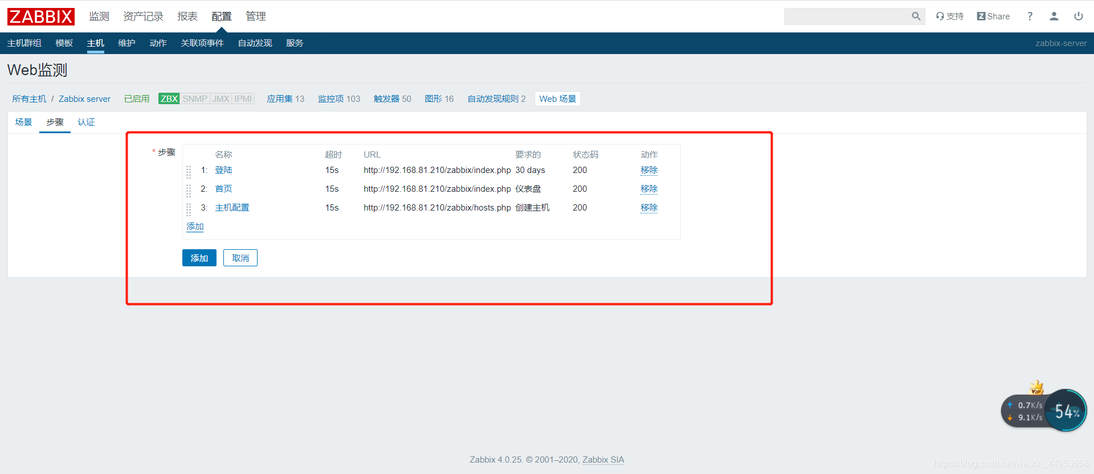Open 应用集 13 link

coord(285,99)
